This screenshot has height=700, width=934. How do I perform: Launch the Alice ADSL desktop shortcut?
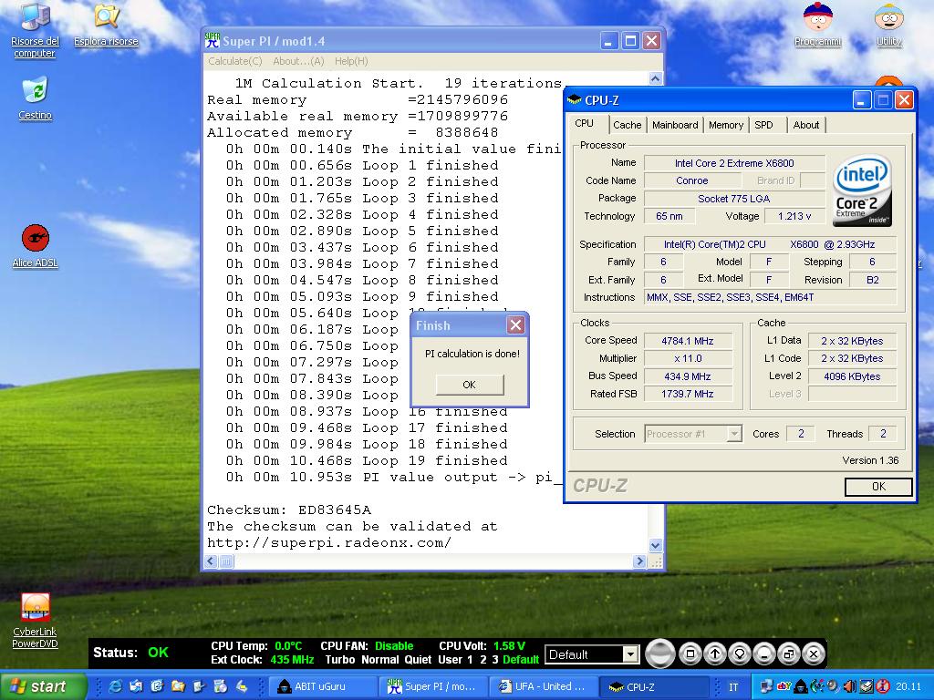coord(36,246)
